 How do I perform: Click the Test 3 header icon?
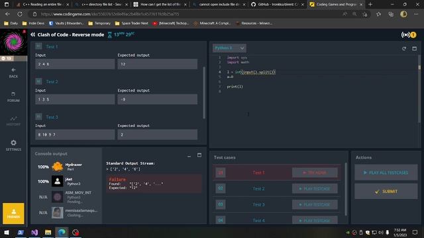38,116
